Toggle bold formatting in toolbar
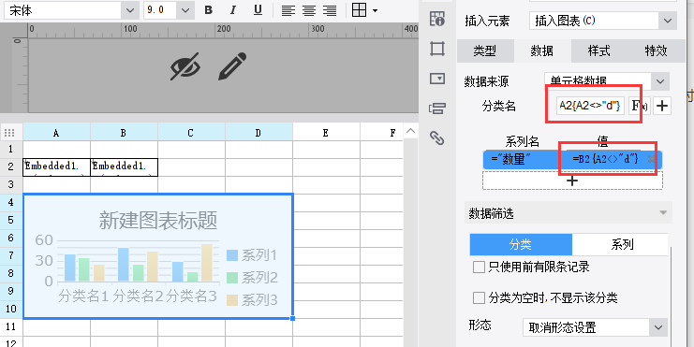Image resolution: width=694 pixels, height=347 pixels. (x=209, y=10)
